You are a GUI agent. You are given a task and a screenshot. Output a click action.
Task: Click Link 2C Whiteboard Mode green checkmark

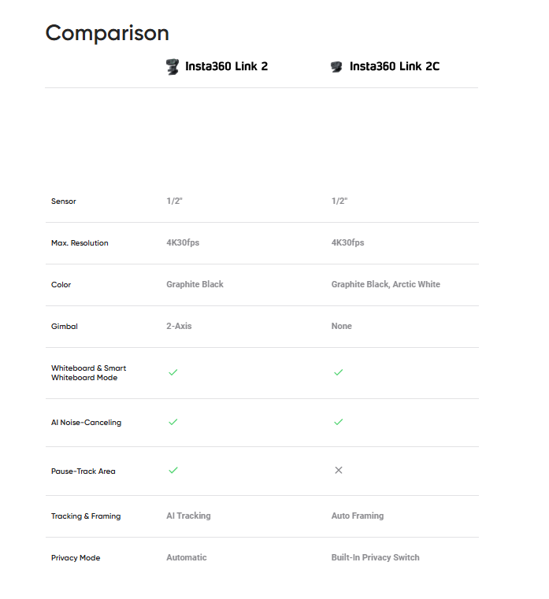tap(339, 372)
